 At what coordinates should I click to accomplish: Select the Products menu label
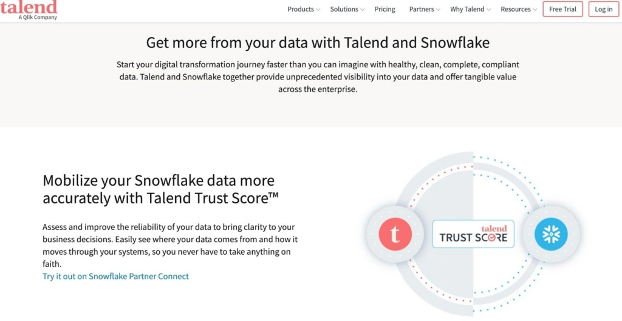pos(301,9)
